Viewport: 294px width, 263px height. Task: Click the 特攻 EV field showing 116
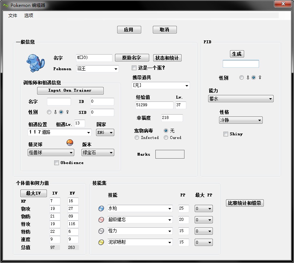click(x=73, y=224)
